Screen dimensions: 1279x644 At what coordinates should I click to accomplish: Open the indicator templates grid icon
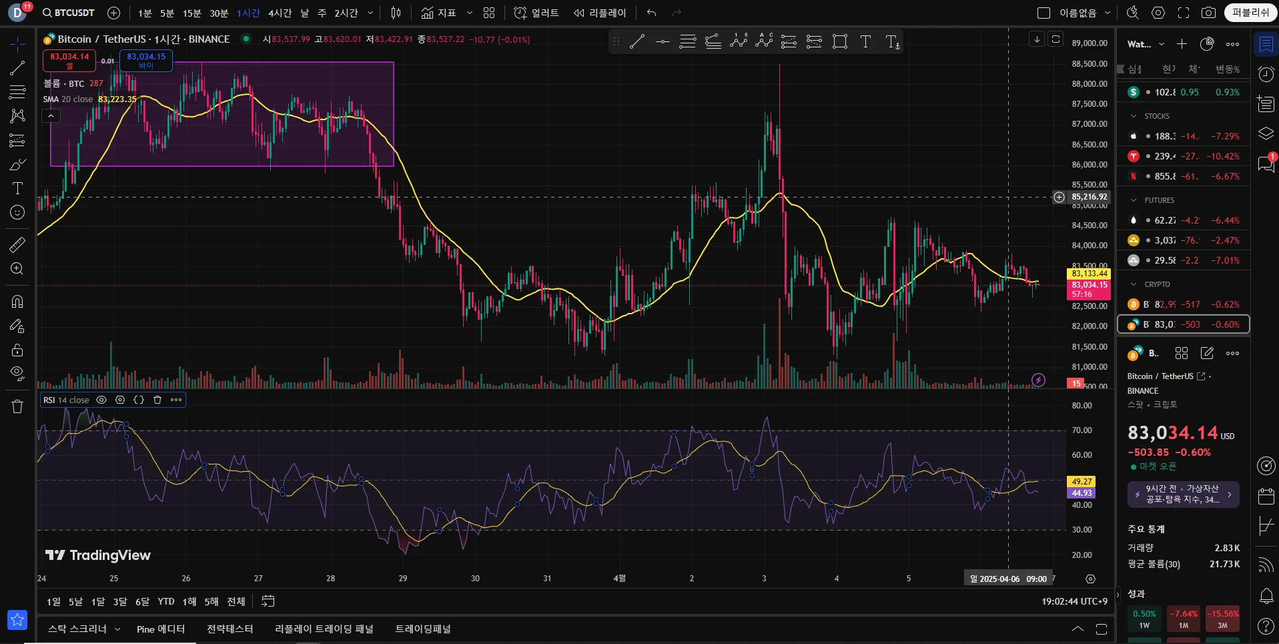click(489, 13)
